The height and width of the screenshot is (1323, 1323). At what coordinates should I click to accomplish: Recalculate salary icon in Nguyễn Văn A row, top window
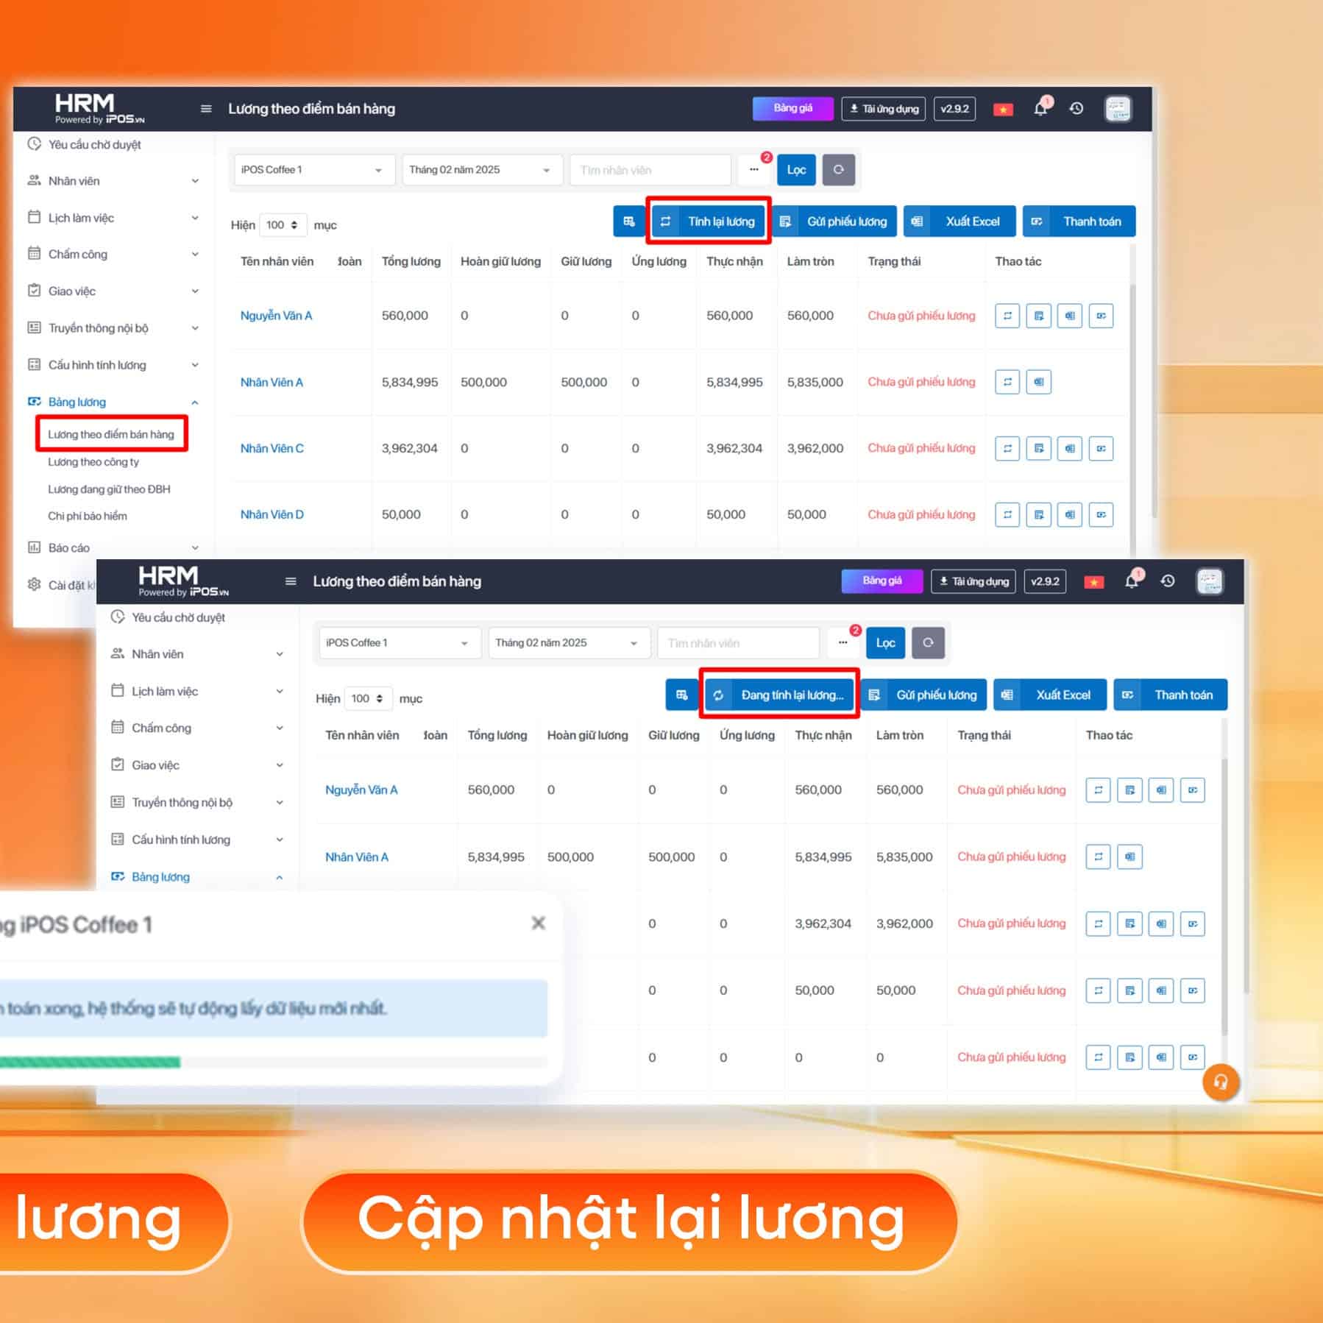[1007, 316]
